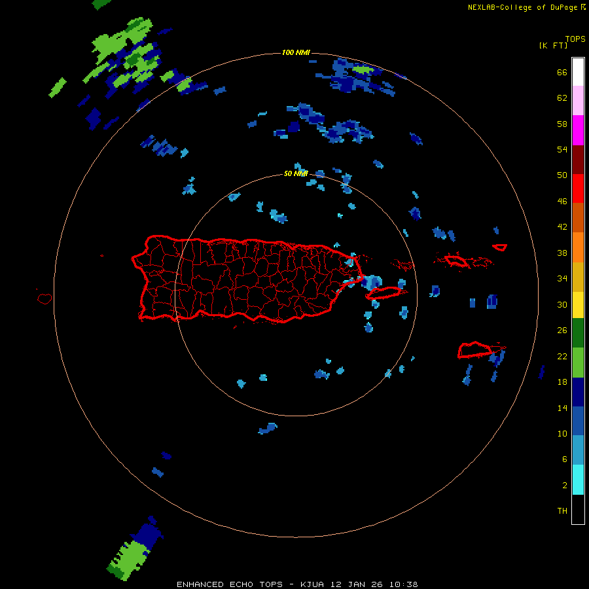Click "NEXLAB-College of DuPage" header text
Viewport: 589px width, 589px height.
(x=523, y=7)
